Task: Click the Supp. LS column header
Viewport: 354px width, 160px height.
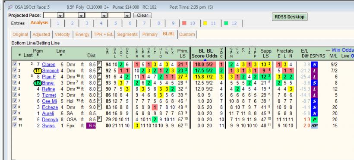Action: [x=266, y=53]
